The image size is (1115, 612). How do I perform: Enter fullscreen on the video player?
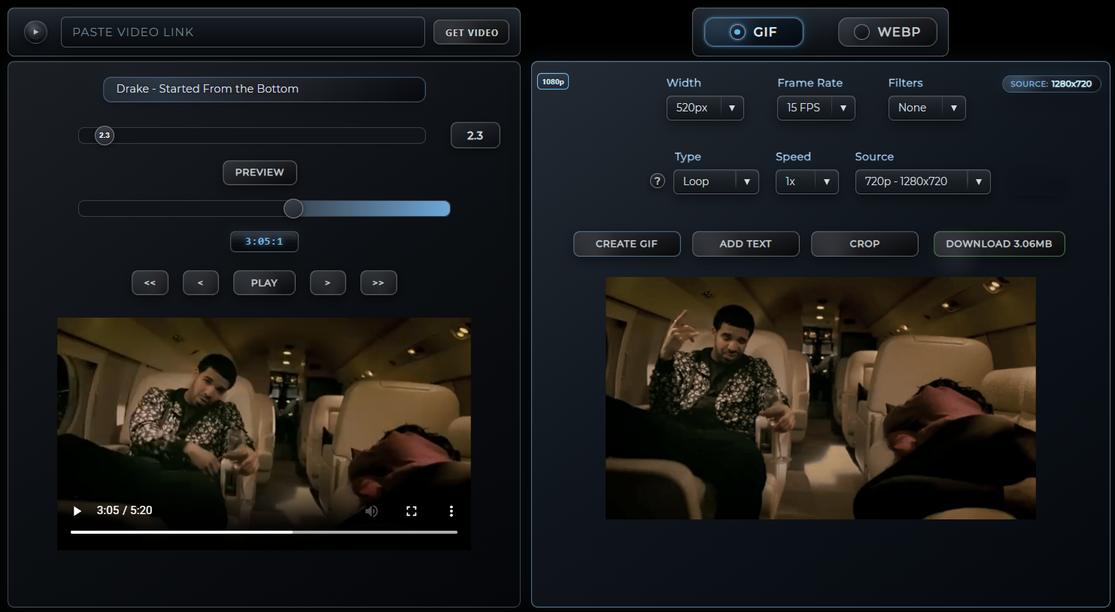tap(412, 511)
